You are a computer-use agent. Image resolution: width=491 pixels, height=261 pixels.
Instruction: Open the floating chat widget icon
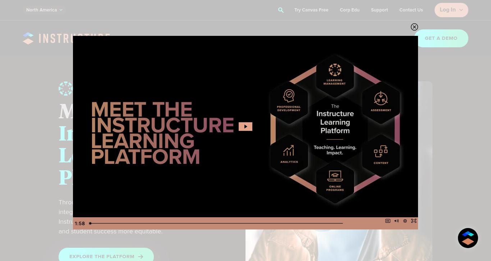[x=468, y=238]
